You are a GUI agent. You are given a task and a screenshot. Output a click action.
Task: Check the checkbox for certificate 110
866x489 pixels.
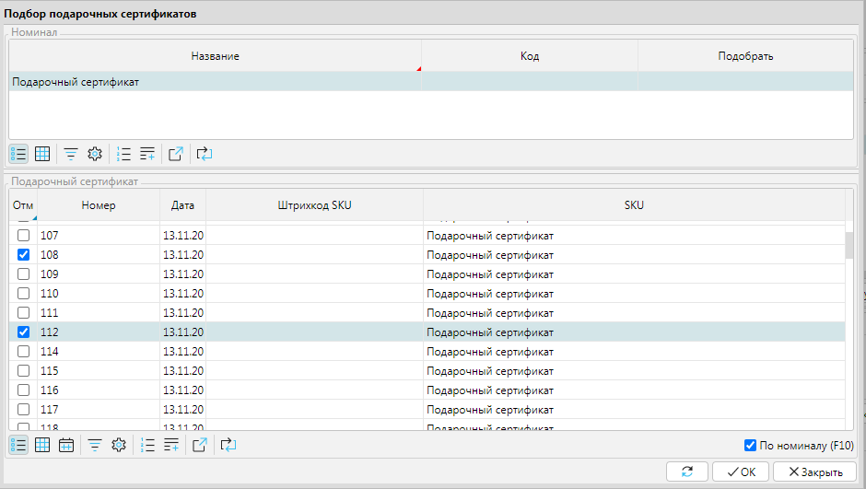[x=24, y=294]
